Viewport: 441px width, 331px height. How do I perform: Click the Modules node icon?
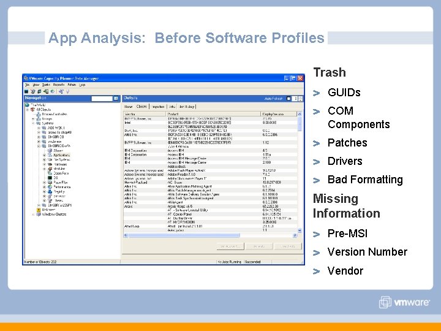pos(50,169)
